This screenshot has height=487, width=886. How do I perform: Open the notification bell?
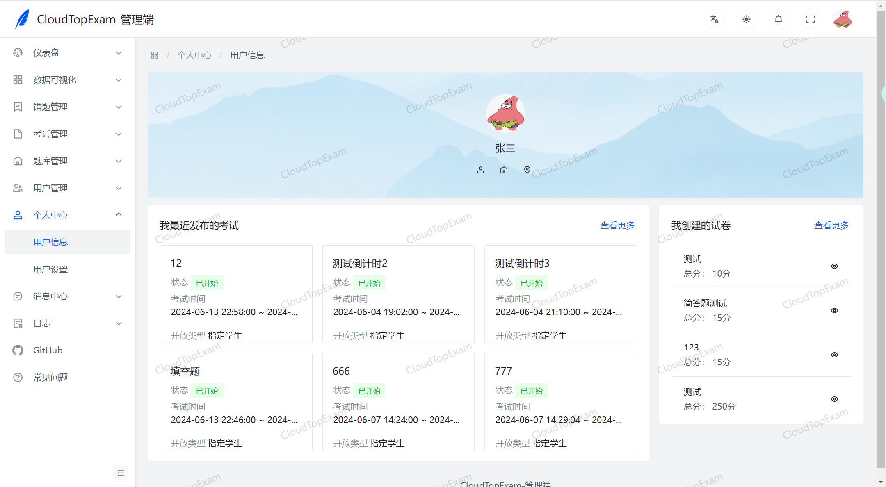(x=778, y=19)
